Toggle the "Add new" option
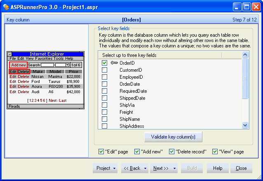This screenshot has height=181, width=263. 137,151
